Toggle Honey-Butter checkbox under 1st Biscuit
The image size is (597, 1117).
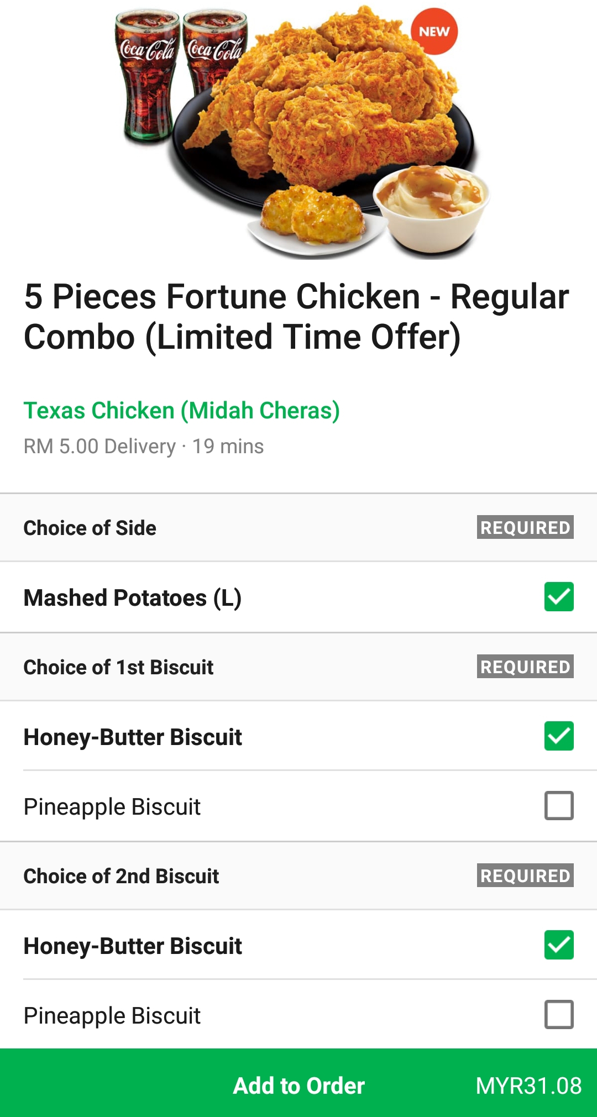click(558, 736)
